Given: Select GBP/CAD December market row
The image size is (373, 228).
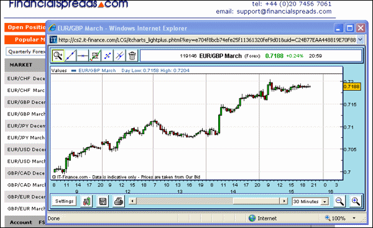Looking at the screenshot, I should [25, 173].
